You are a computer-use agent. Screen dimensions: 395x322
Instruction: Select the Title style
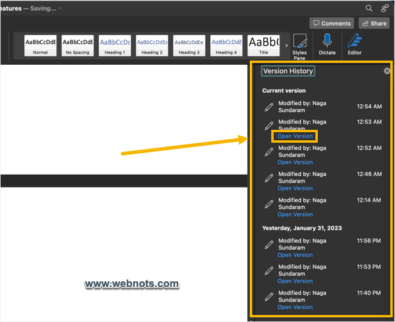[x=263, y=45]
